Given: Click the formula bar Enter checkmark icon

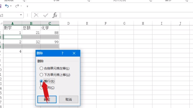Looking at the screenshot, I should pos(46,15).
